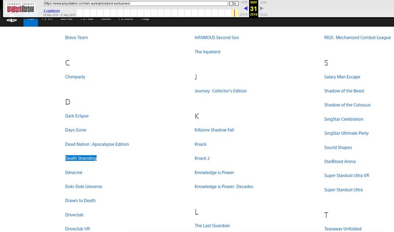Go to previous capture with blue arrow

(x=246, y=9)
